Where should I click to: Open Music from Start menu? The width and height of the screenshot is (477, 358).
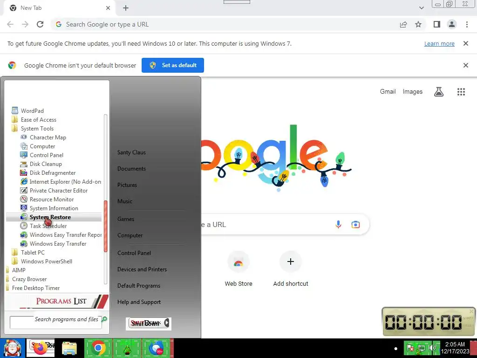125,201
